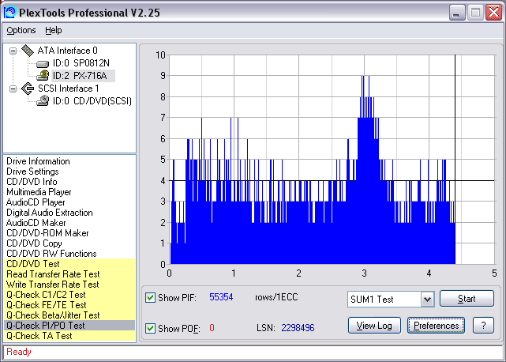The width and height of the screenshot is (506, 362).
Task: Select SCSI Interface 1 label
Action: pyautogui.click(x=69, y=89)
